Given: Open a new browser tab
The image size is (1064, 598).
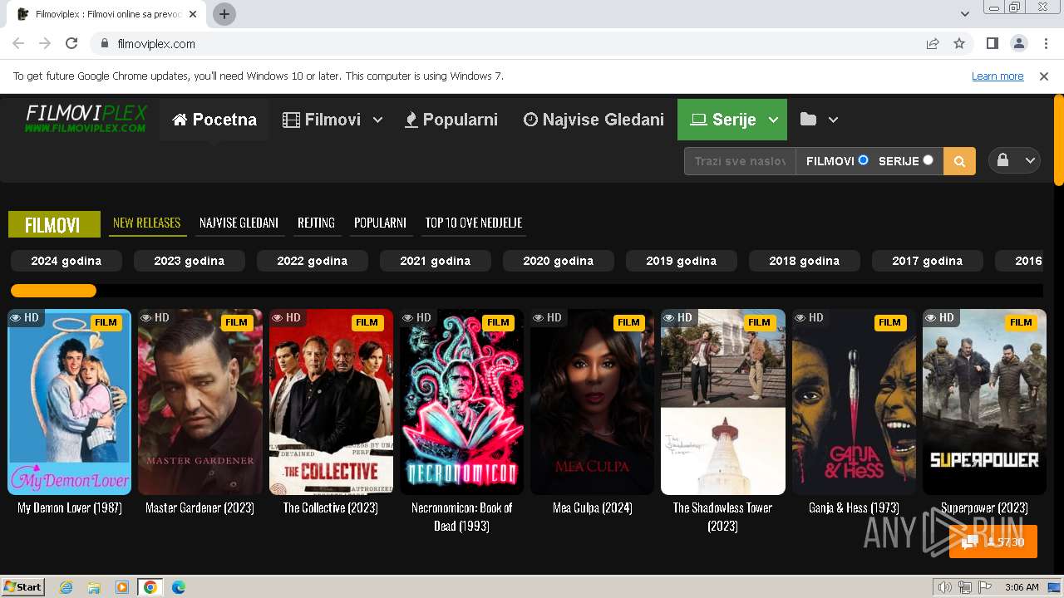Looking at the screenshot, I should click(x=224, y=14).
